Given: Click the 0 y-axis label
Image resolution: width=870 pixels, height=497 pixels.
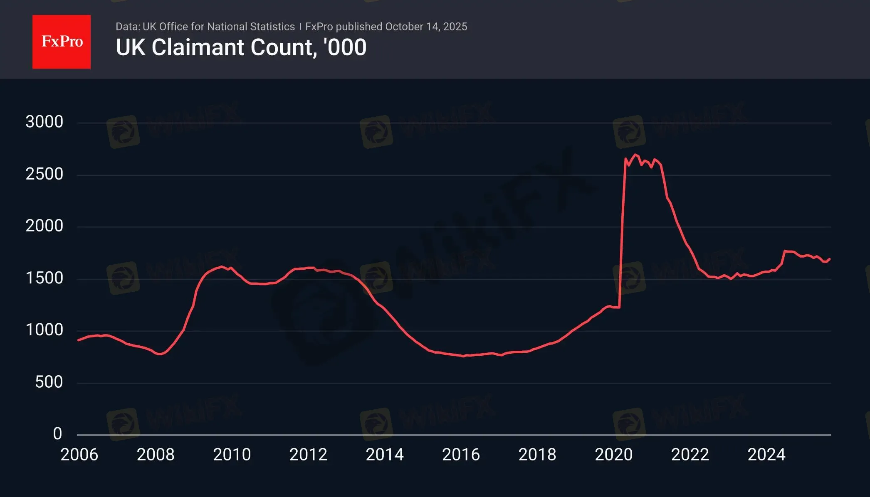Looking at the screenshot, I should [57, 434].
